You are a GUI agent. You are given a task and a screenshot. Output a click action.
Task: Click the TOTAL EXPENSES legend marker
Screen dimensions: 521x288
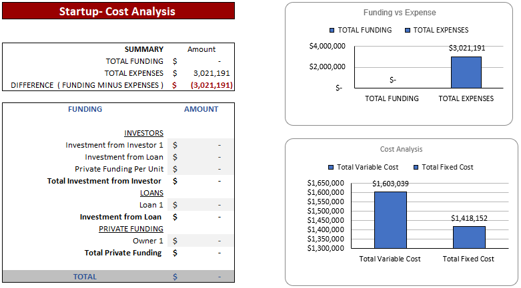(408, 30)
